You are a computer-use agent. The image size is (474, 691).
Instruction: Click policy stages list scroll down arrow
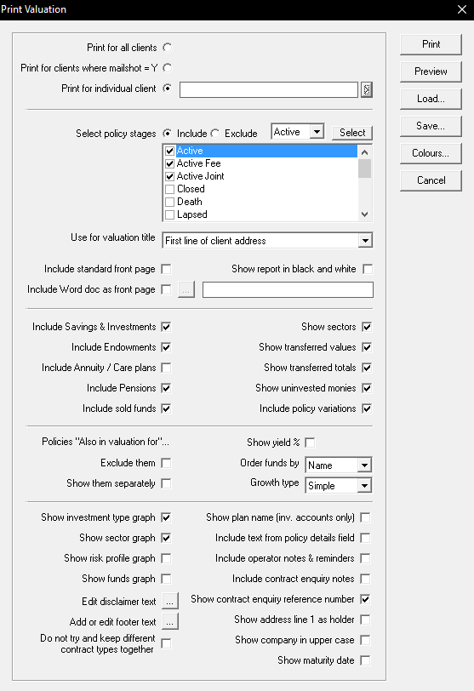click(365, 214)
